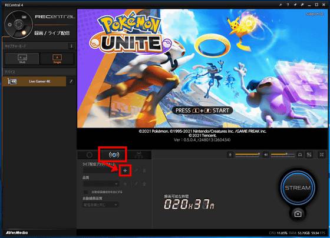Click the recordable time 020H37M display
330x238 pixels.
click(189, 205)
